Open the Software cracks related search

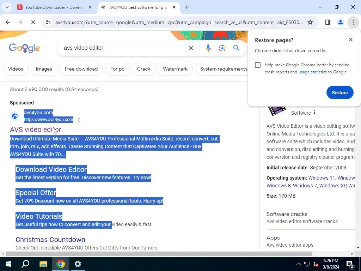click(287, 214)
